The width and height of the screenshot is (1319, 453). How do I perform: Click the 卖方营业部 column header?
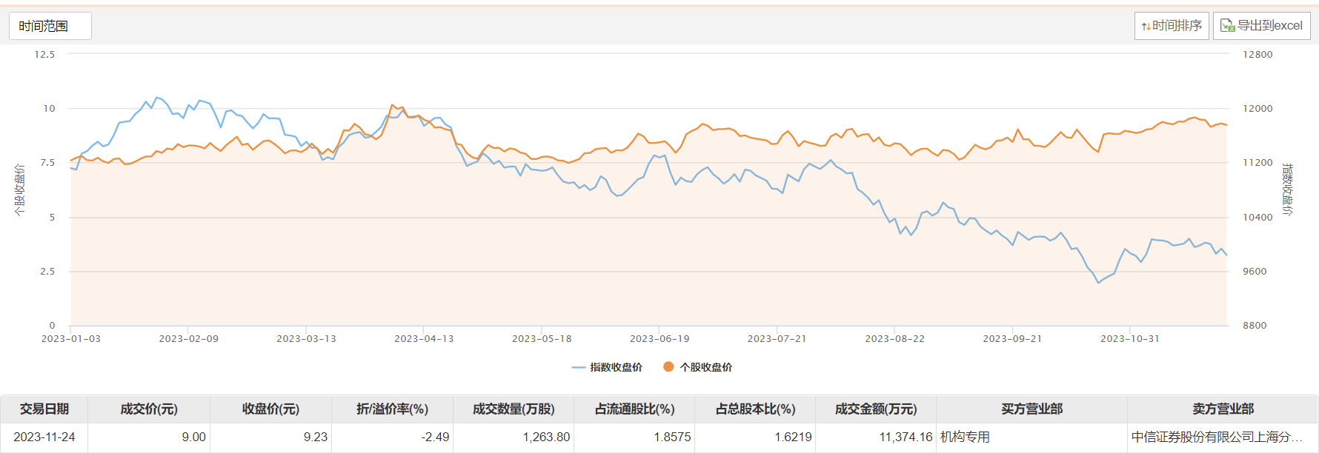pos(1223,409)
